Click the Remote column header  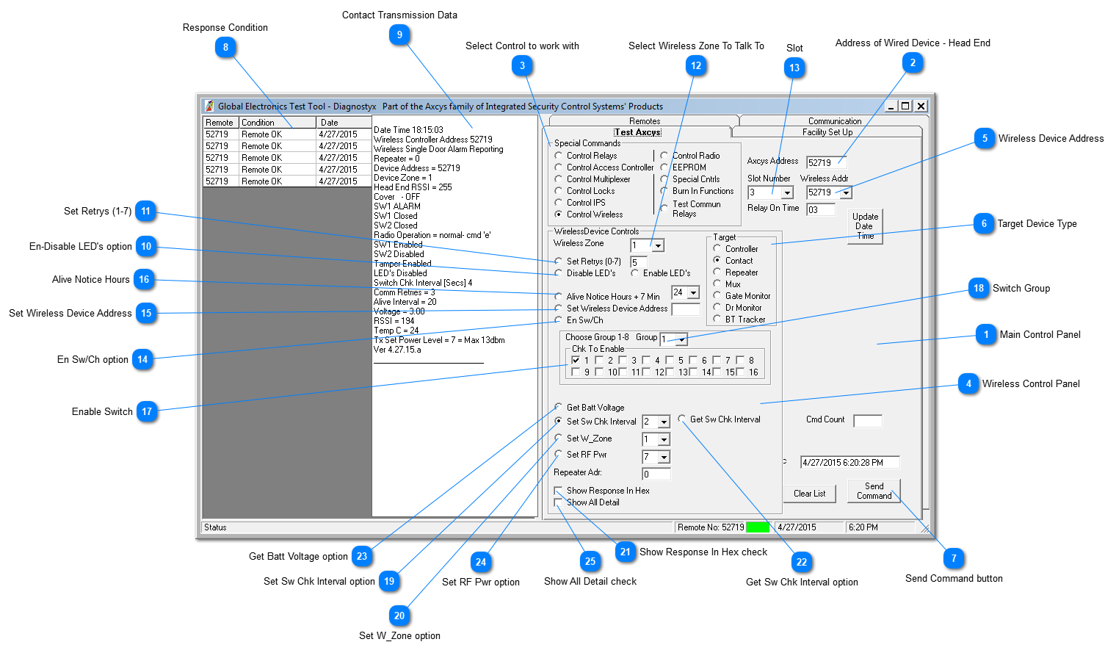click(x=221, y=123)
